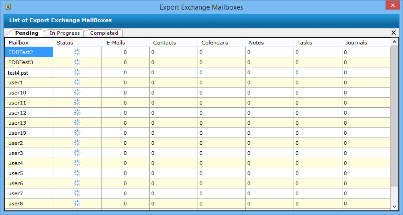
Task: Click the status spinner in user5 row
Action: coord(77,173)
